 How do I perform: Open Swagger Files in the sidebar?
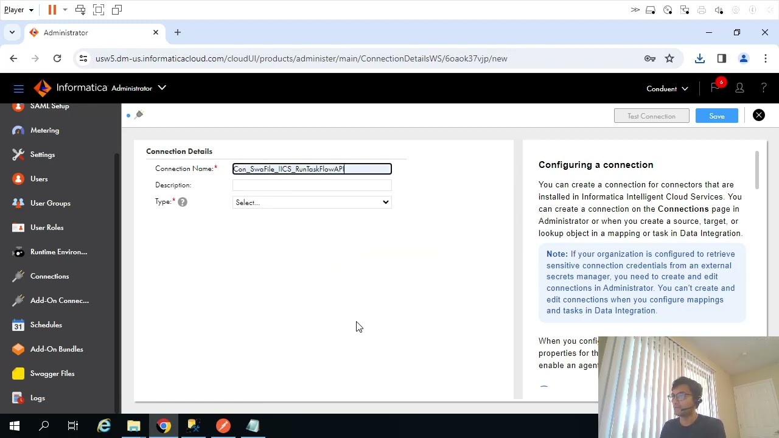pos(52,374)
